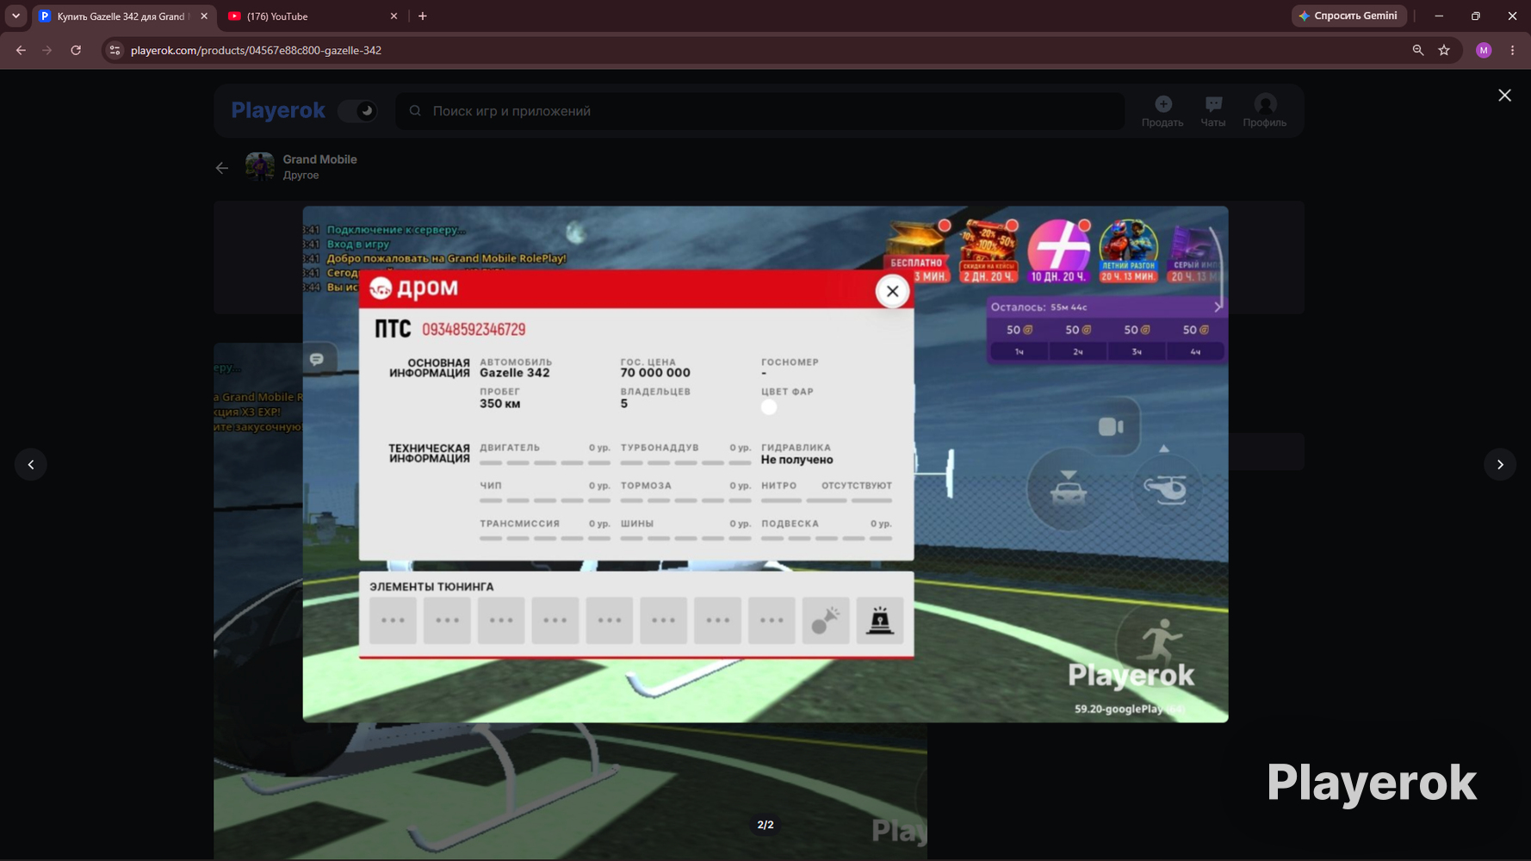The image size is (1531, 861).
Task: Select the horn tuning element slot
Action: coord(826,621)
